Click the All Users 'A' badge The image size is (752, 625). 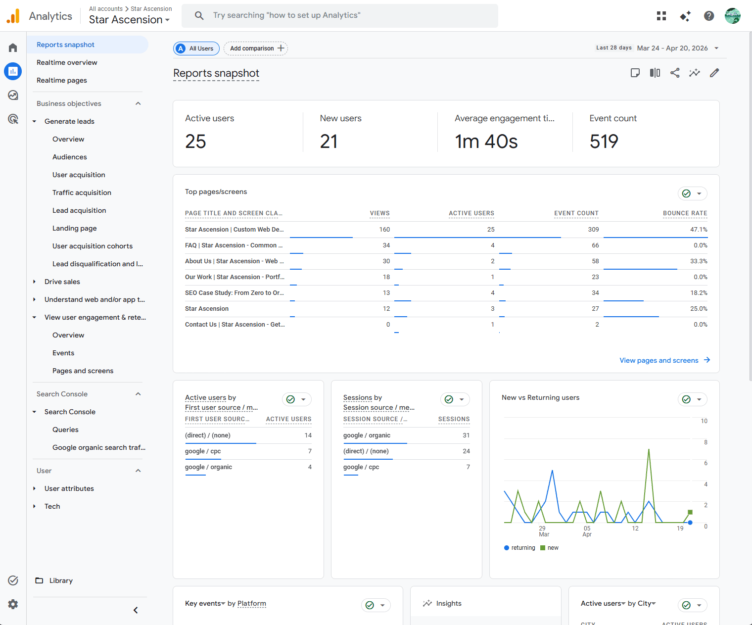(181, 48)
